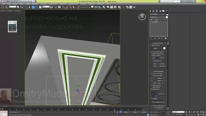Image resolution: width=206 pixels, height=116 pixels.
Task: Choose the Rectangular Selection Region tool
Action: coord(25,7)
